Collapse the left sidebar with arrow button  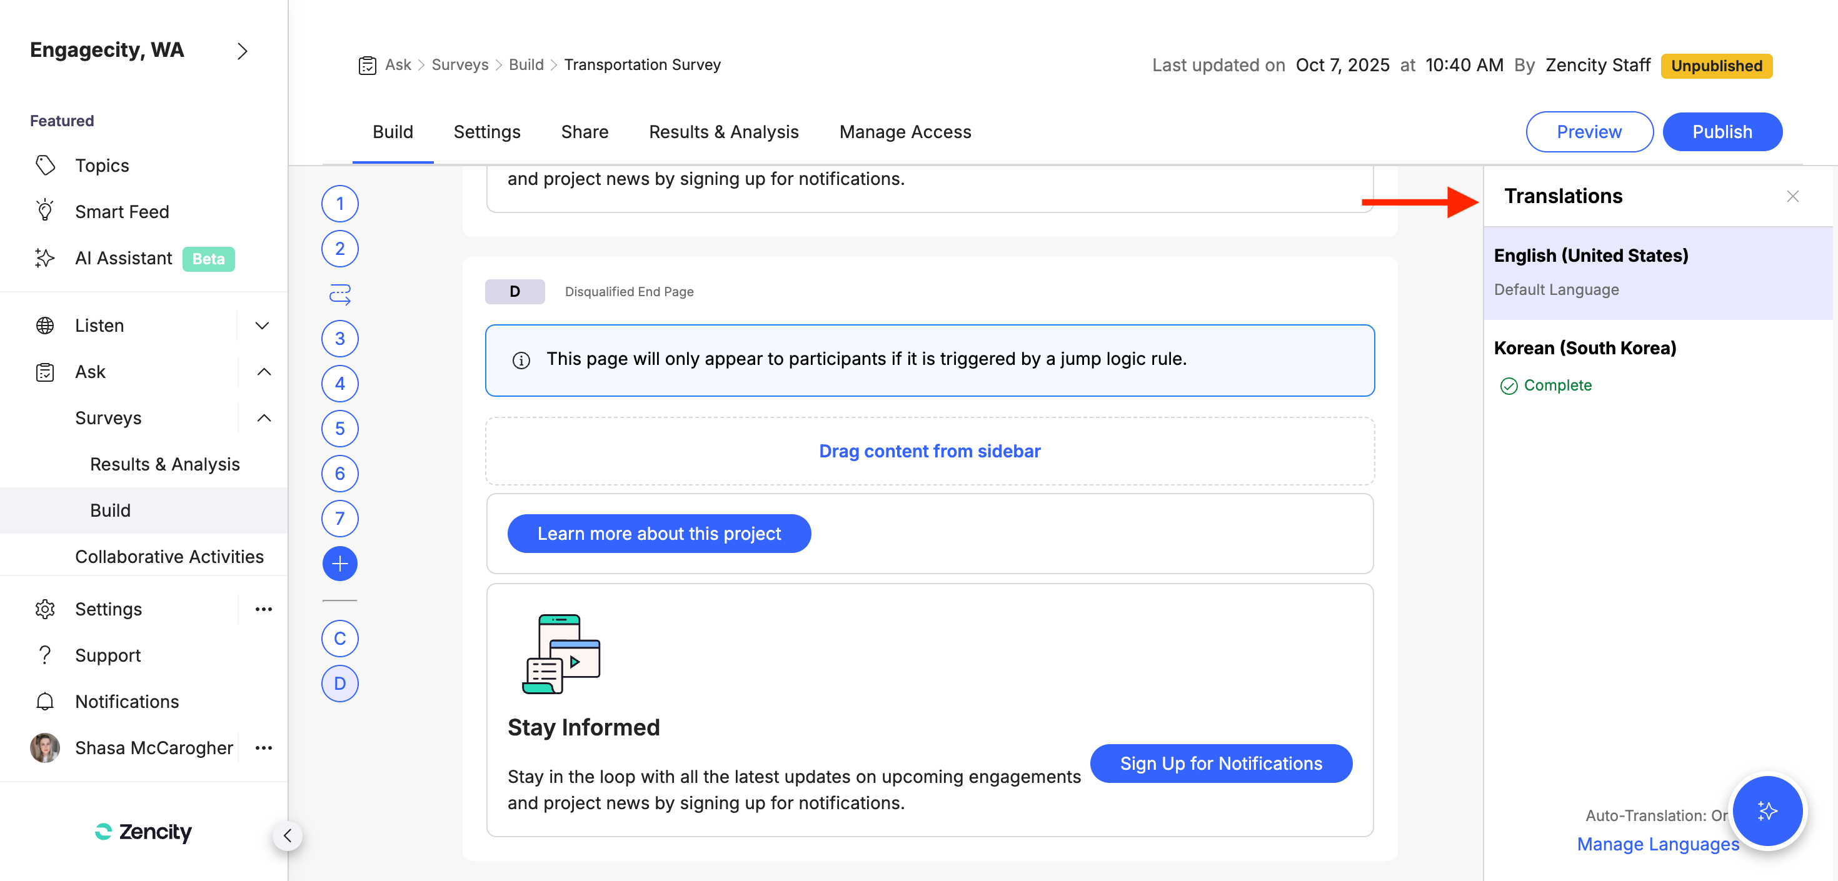[288, 835]
